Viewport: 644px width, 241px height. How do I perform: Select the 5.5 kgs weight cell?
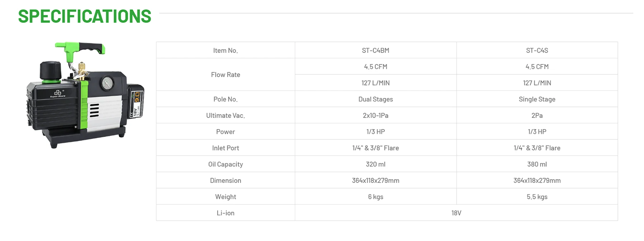tap(537, 197)
